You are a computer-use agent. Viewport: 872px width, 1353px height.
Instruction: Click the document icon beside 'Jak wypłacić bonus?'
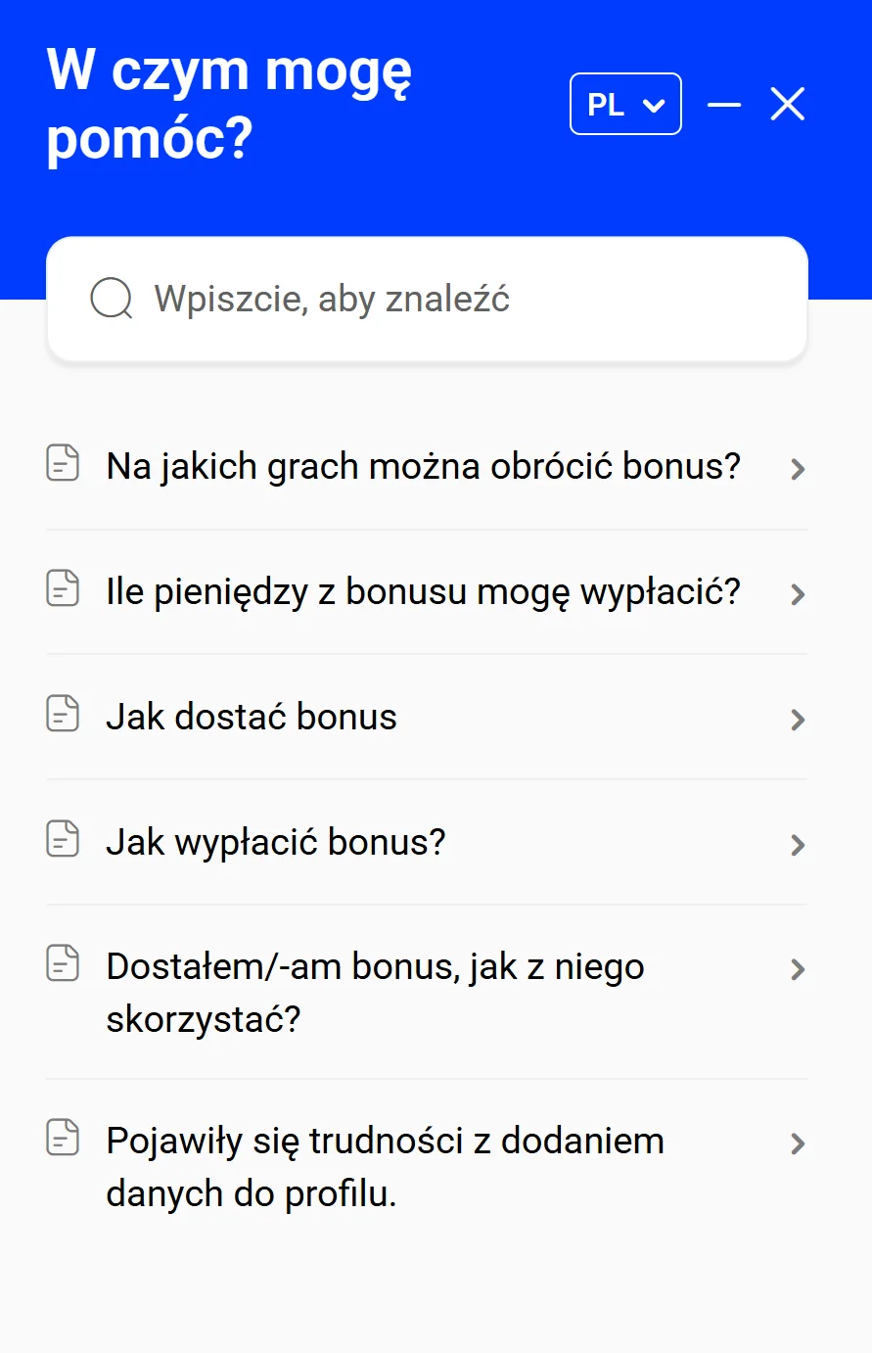point(63,840)
